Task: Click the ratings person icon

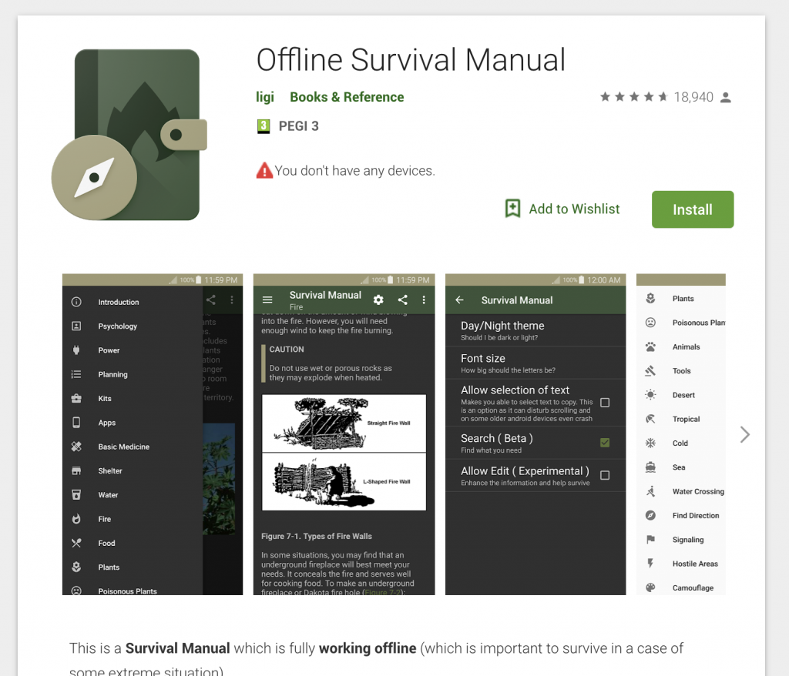Action: [725, 97]
